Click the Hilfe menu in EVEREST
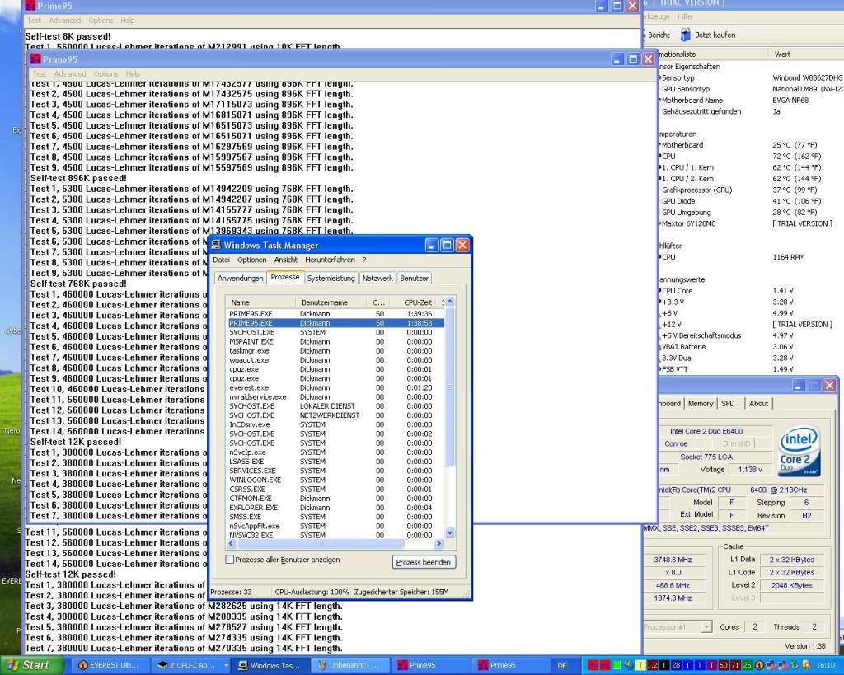The height and width of the screenshot is (675, 844). click(x=685, y=16)
